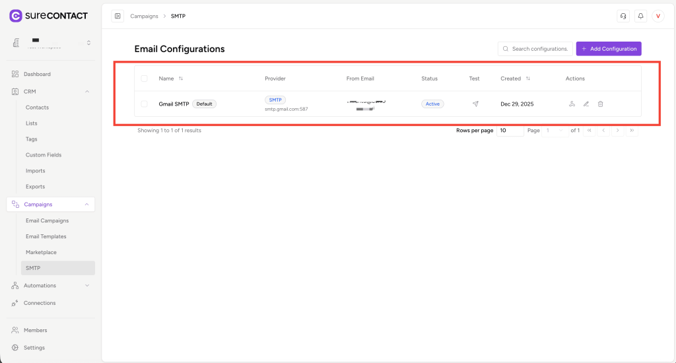Open the notifications bell
The width and height of the screenshot is (676, 363).
[640, 16]
